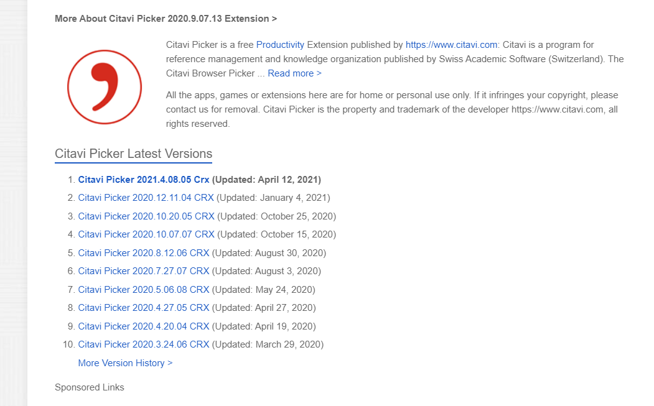Expand description with Read more >
The height and width of the screenshot is (406, 654).
click(294, 73)
